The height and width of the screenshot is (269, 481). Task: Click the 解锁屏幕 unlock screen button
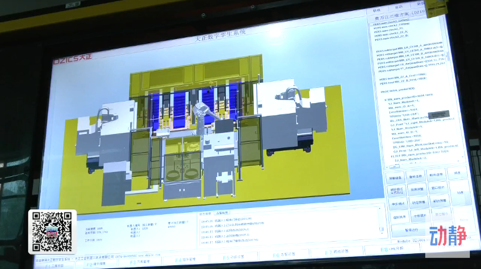[x=440, y=201]
